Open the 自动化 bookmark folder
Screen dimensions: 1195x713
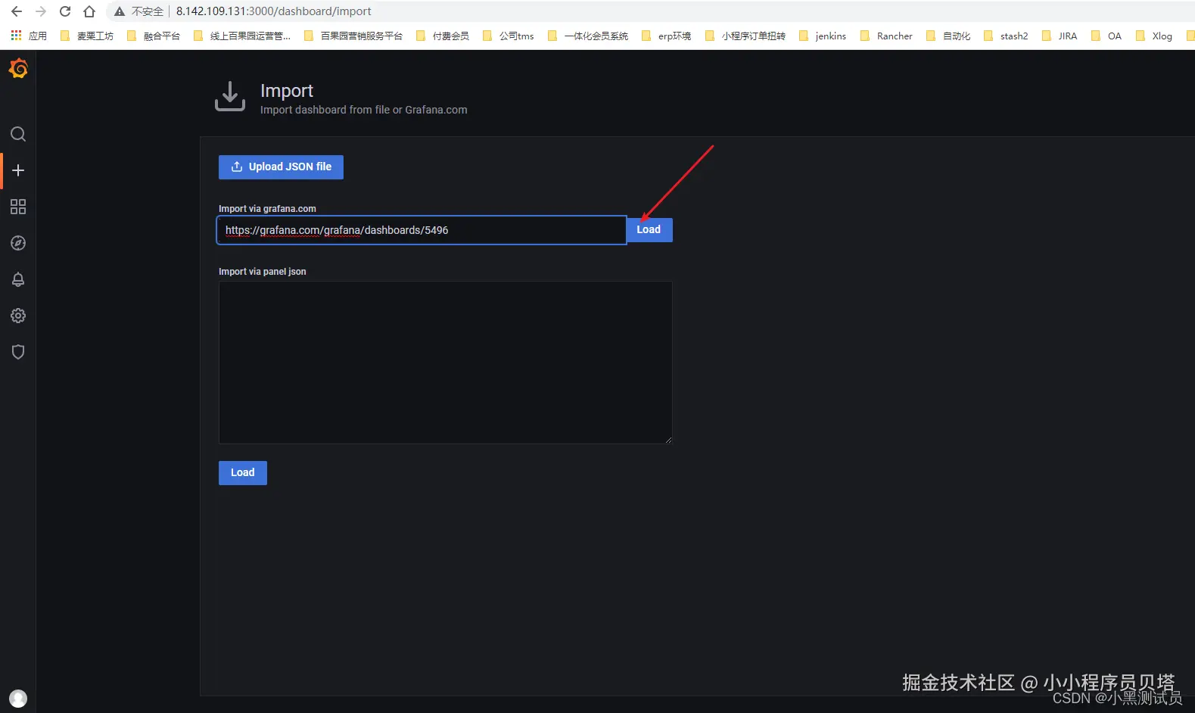948,36
